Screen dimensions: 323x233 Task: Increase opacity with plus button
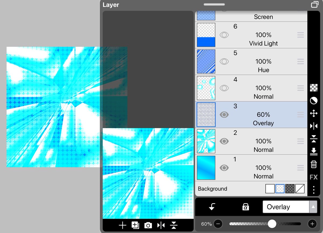[x=312, y=224]
